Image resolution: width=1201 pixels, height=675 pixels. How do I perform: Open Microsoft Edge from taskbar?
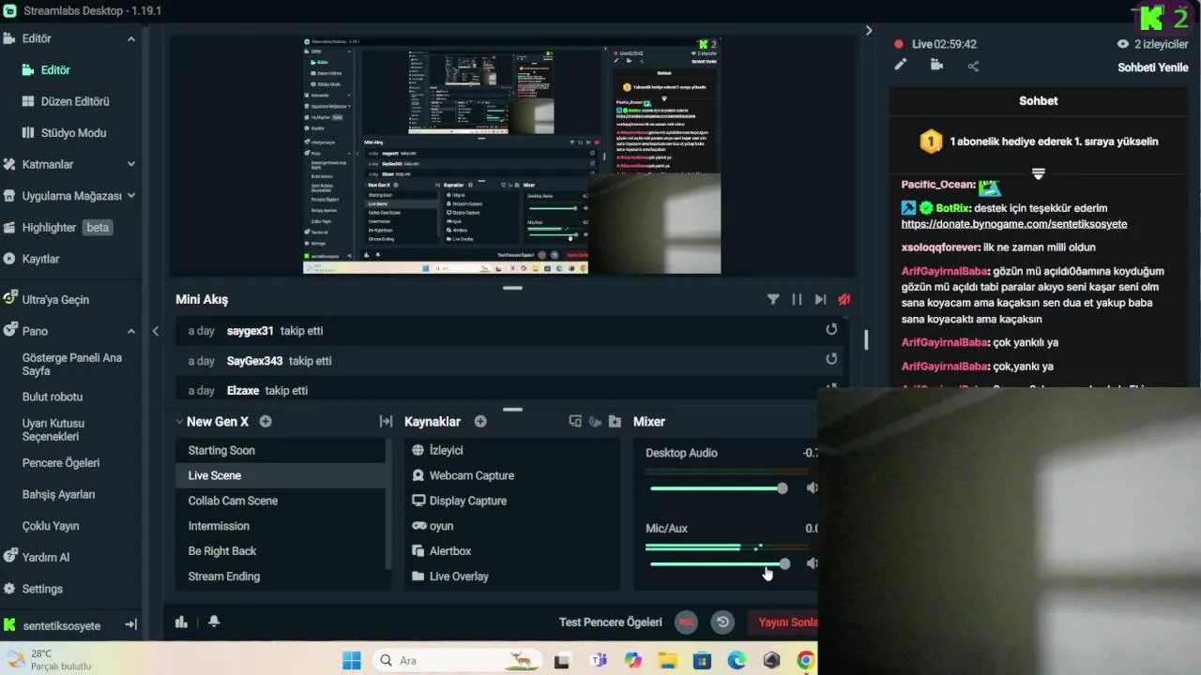(x=737, y=660)
